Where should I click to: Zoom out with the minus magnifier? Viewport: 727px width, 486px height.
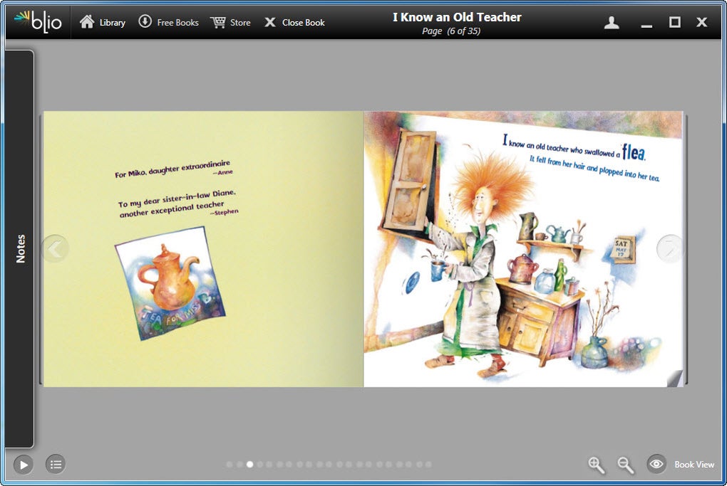626,465
